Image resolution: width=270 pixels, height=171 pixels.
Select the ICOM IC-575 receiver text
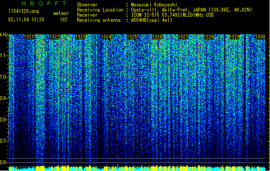[x=173, y=15]
